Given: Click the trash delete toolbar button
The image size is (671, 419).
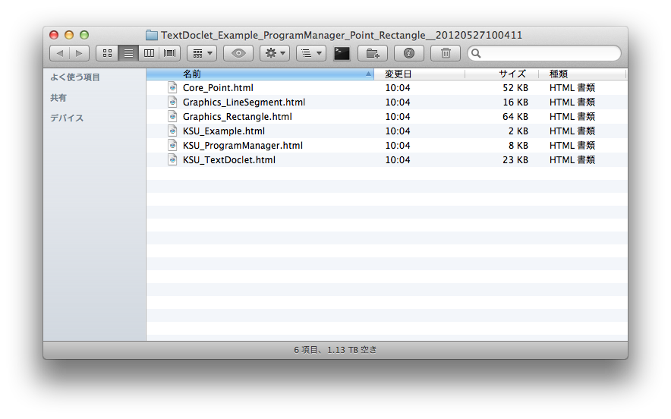Looking at the screenshot, I should click(x=446, y=53).
